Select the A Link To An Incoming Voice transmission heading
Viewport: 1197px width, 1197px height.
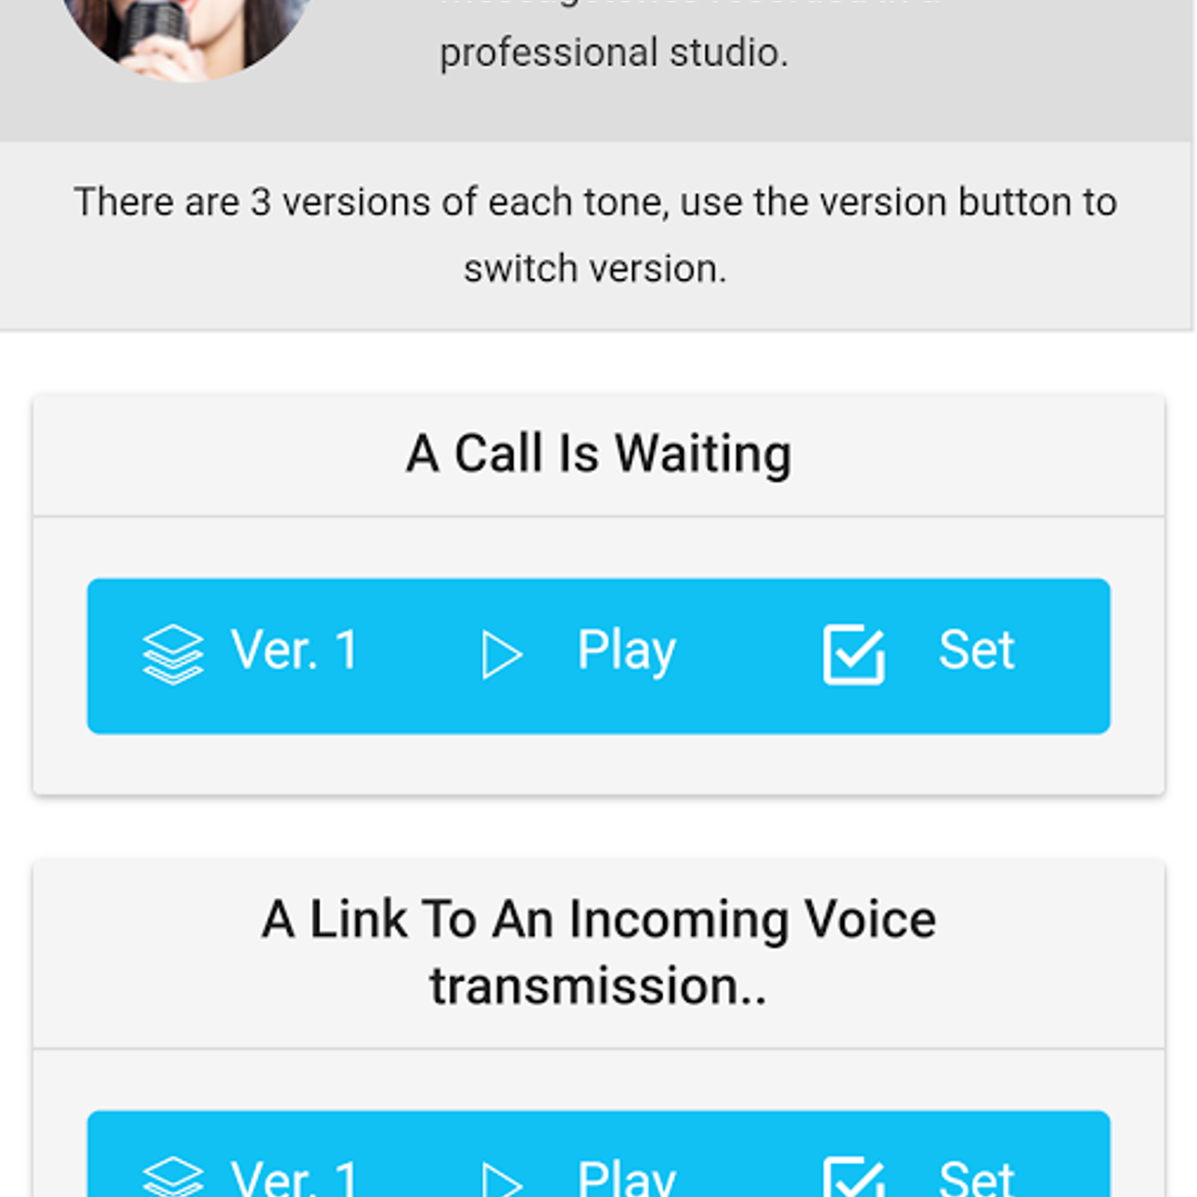pos(598,952)
